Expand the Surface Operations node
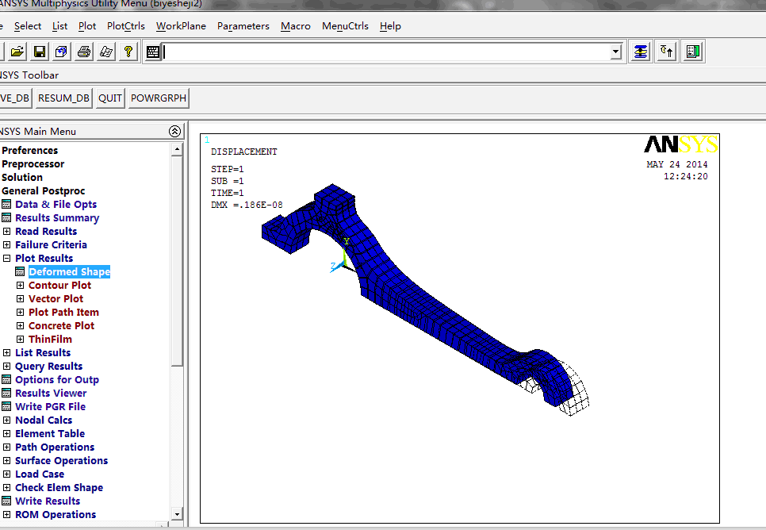 click(x=7, y=460)
